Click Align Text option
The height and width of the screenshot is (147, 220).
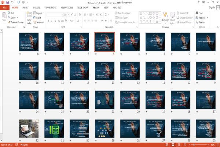pyautogui.click(x=121, y=18)
